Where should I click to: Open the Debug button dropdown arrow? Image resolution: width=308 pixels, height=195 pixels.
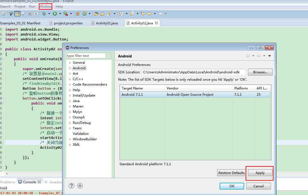[x=49, y=14]
